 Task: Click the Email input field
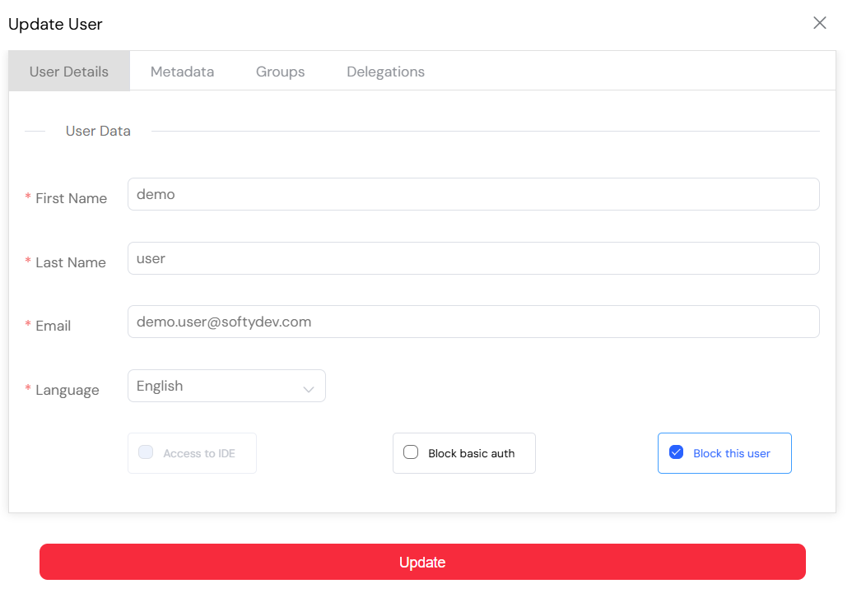473,322
